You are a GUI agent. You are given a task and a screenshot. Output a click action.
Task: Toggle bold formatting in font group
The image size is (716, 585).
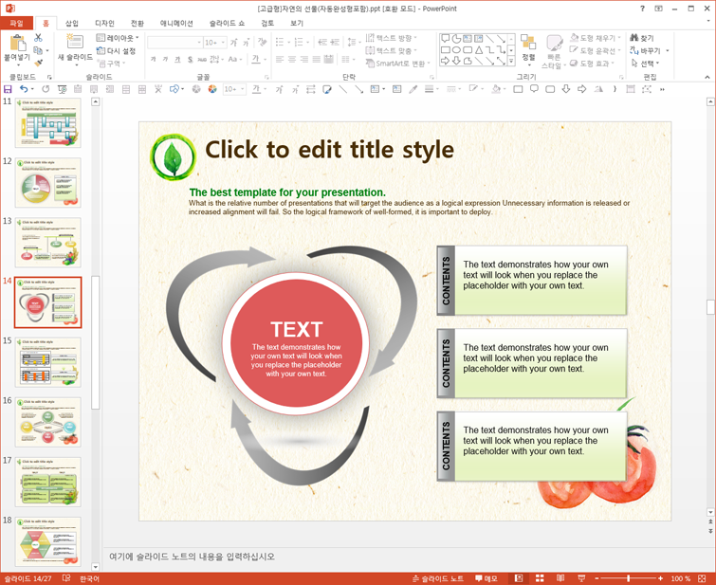tap(153, 59)
